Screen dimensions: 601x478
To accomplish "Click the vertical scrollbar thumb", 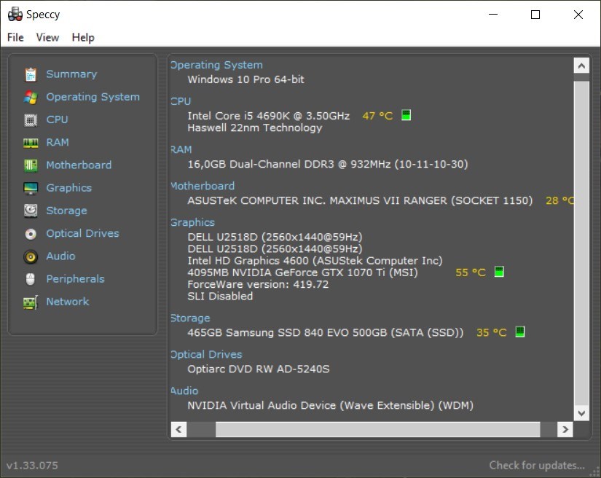I will (x=581, y=244).
